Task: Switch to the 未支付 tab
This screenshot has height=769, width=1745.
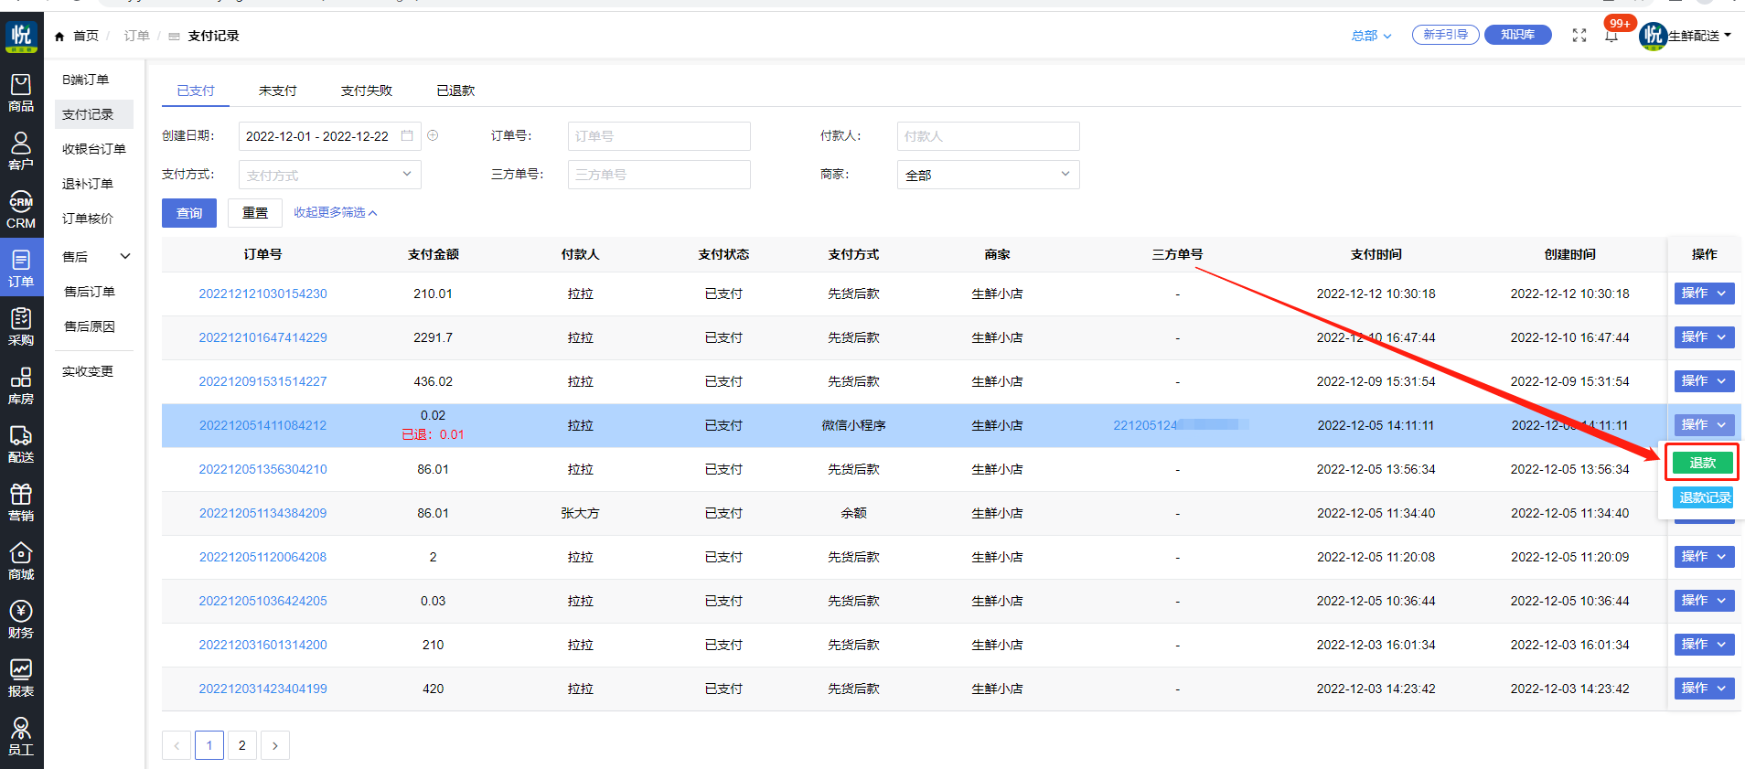Action: [x=278, y=91]
